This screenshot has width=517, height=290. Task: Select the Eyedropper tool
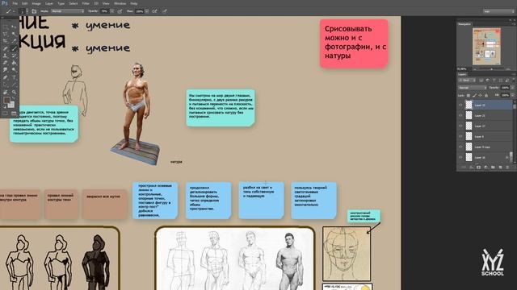pos(14,41)
